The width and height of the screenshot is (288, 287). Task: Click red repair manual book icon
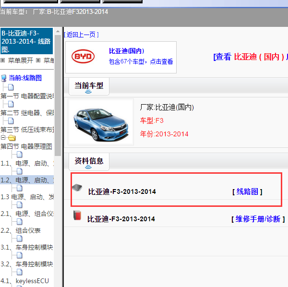pyautogui.click(x=77, y=215)
